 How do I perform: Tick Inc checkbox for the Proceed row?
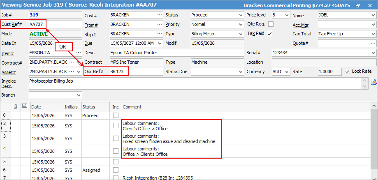tap(116, 115)
